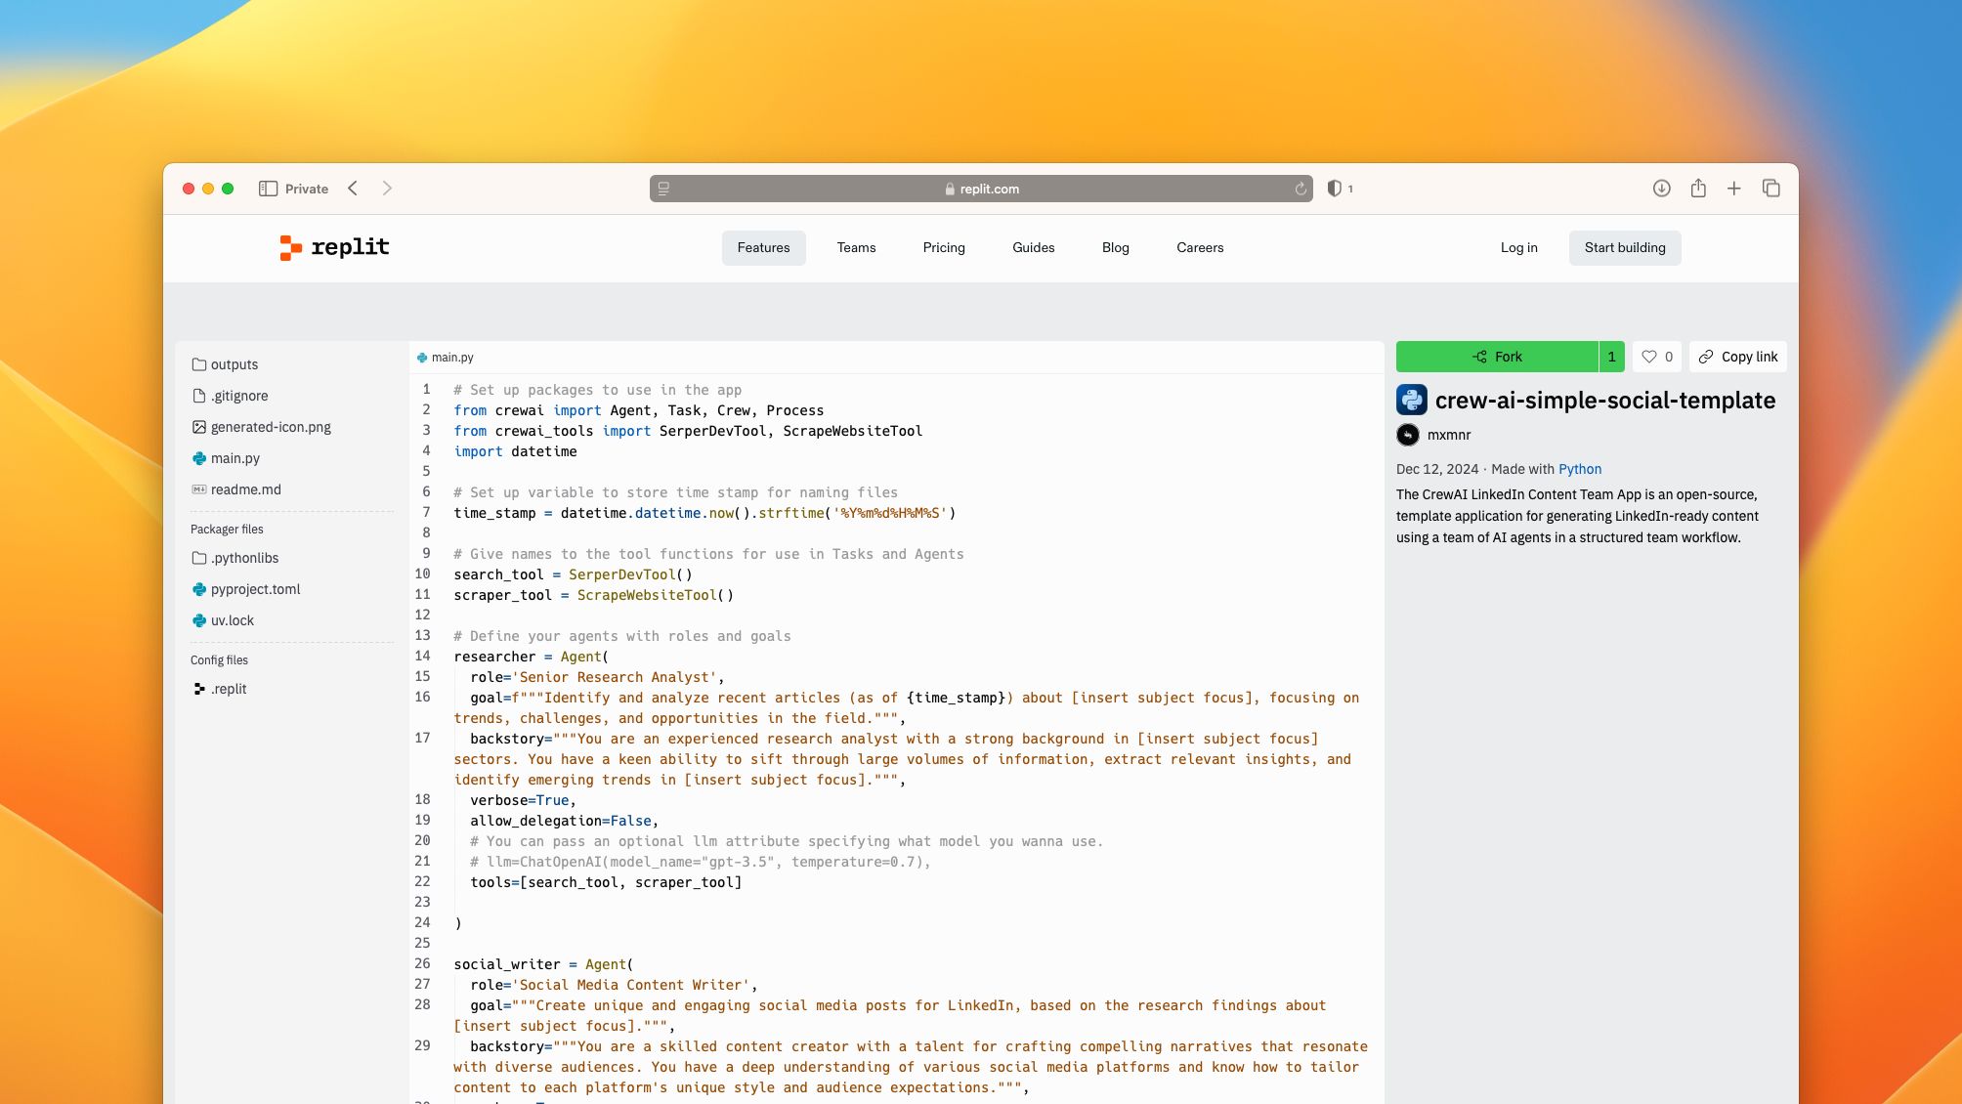1962x1104 pixels.
Task: Click the page reload icon
Action: click(x=1301, y=189)
